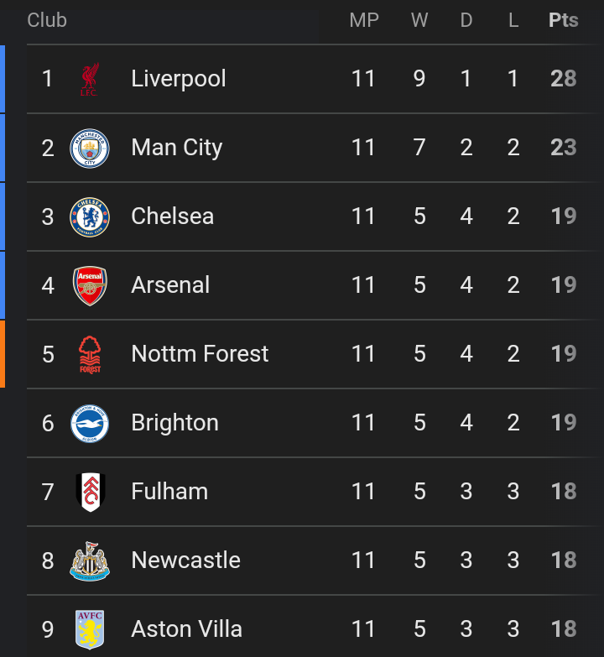604x657 pixels.
Task: Click the Newcastle club crest
Action: (x=90, y=561)
